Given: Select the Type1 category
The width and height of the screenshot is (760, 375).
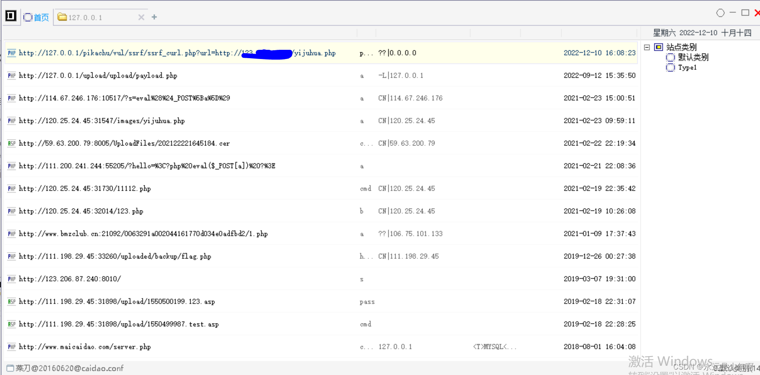Looking at the screenshot, I should tap(687, 67).
